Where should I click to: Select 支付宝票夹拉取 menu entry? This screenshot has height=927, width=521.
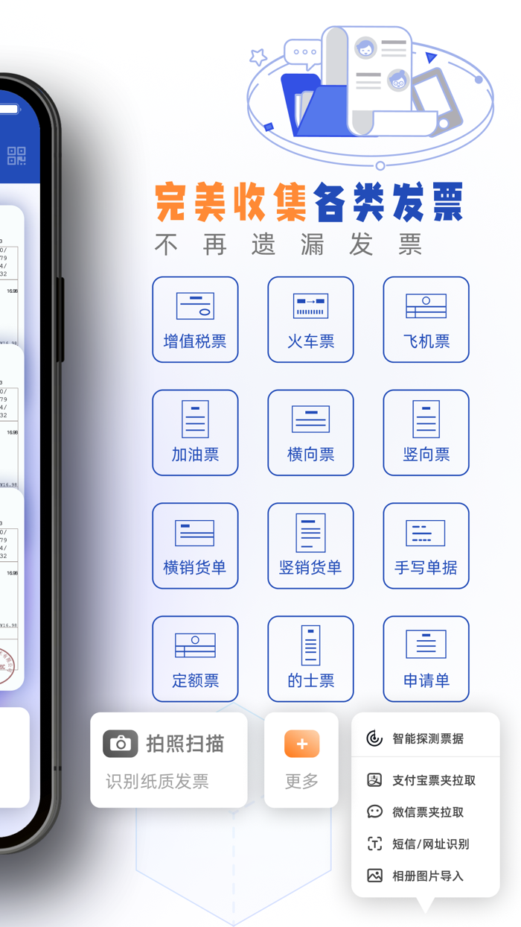pos(426,780)
